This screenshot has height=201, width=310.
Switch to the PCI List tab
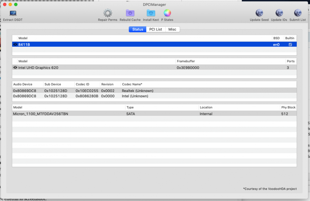(156, 29)
